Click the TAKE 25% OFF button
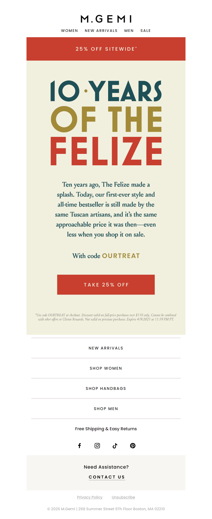The height and width of the screenshot is (519, 212). tap(106, 285)
